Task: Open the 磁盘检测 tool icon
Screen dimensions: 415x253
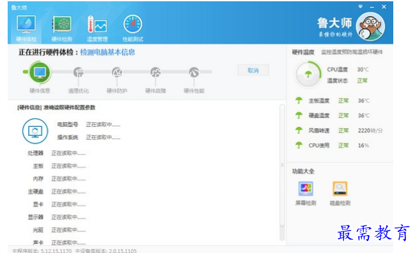Action: 340,189
